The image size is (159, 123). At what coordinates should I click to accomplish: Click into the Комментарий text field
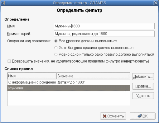pos(104,34)
